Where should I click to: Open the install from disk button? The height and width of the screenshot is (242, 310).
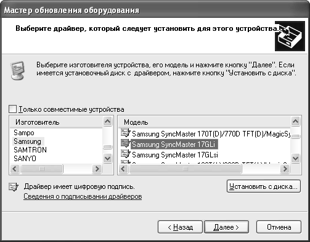[x=264, y=186]
